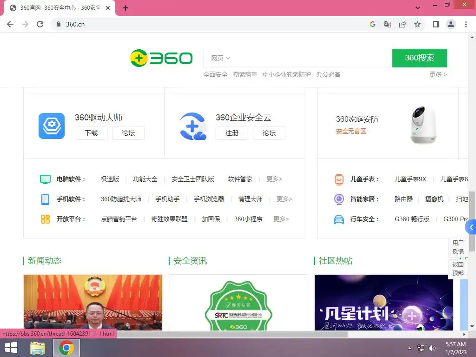Open the 办公必备 link
This screenshot has height=357, width=476.
tap(328, 74)
